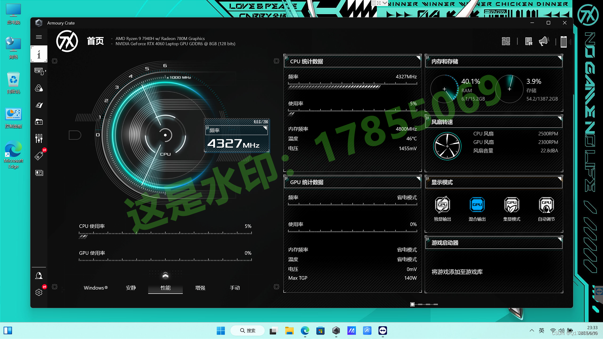Open the Aura Sync triangle icon
The height and width of the screenshot is (339, 603).
coord(39,88)
